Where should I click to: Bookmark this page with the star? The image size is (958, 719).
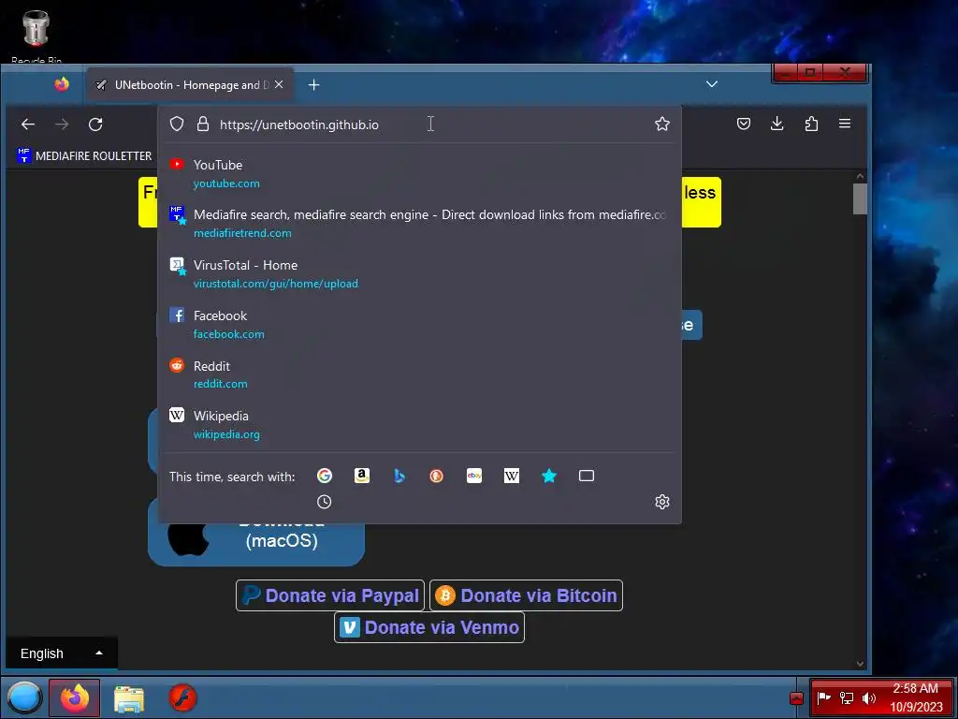point(662,125)
